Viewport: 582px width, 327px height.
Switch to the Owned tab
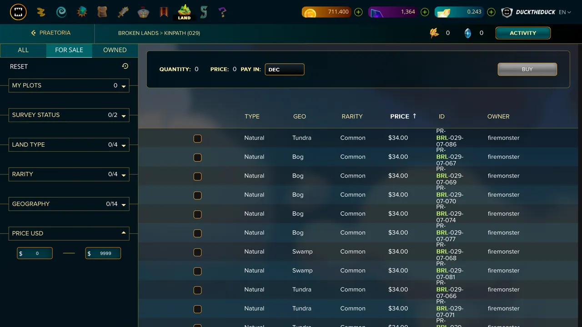[x=115, y=50]
